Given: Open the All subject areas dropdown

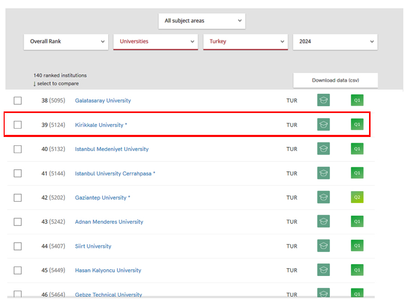Looking at the screenshot, I should point(202,21).
